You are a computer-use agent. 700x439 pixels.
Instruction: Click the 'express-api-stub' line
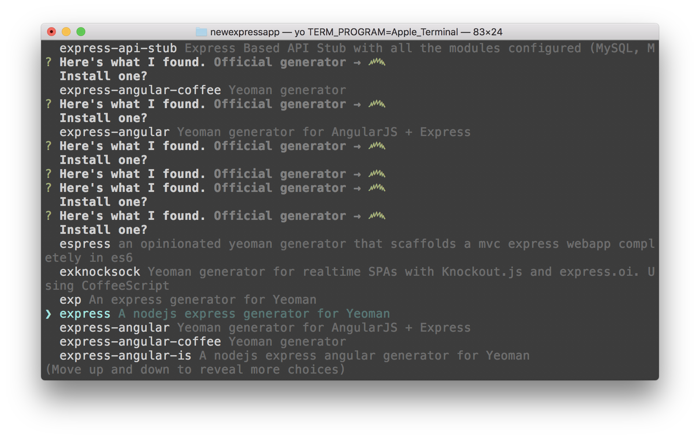[357, 49]
